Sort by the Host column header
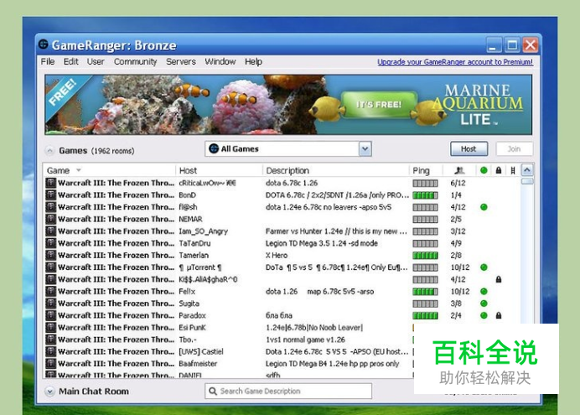 219,170
